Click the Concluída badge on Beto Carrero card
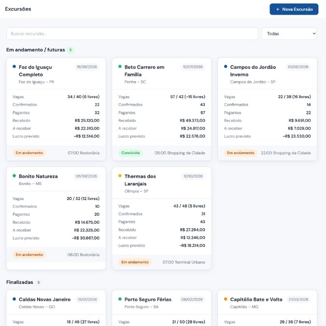 (130, 153)
